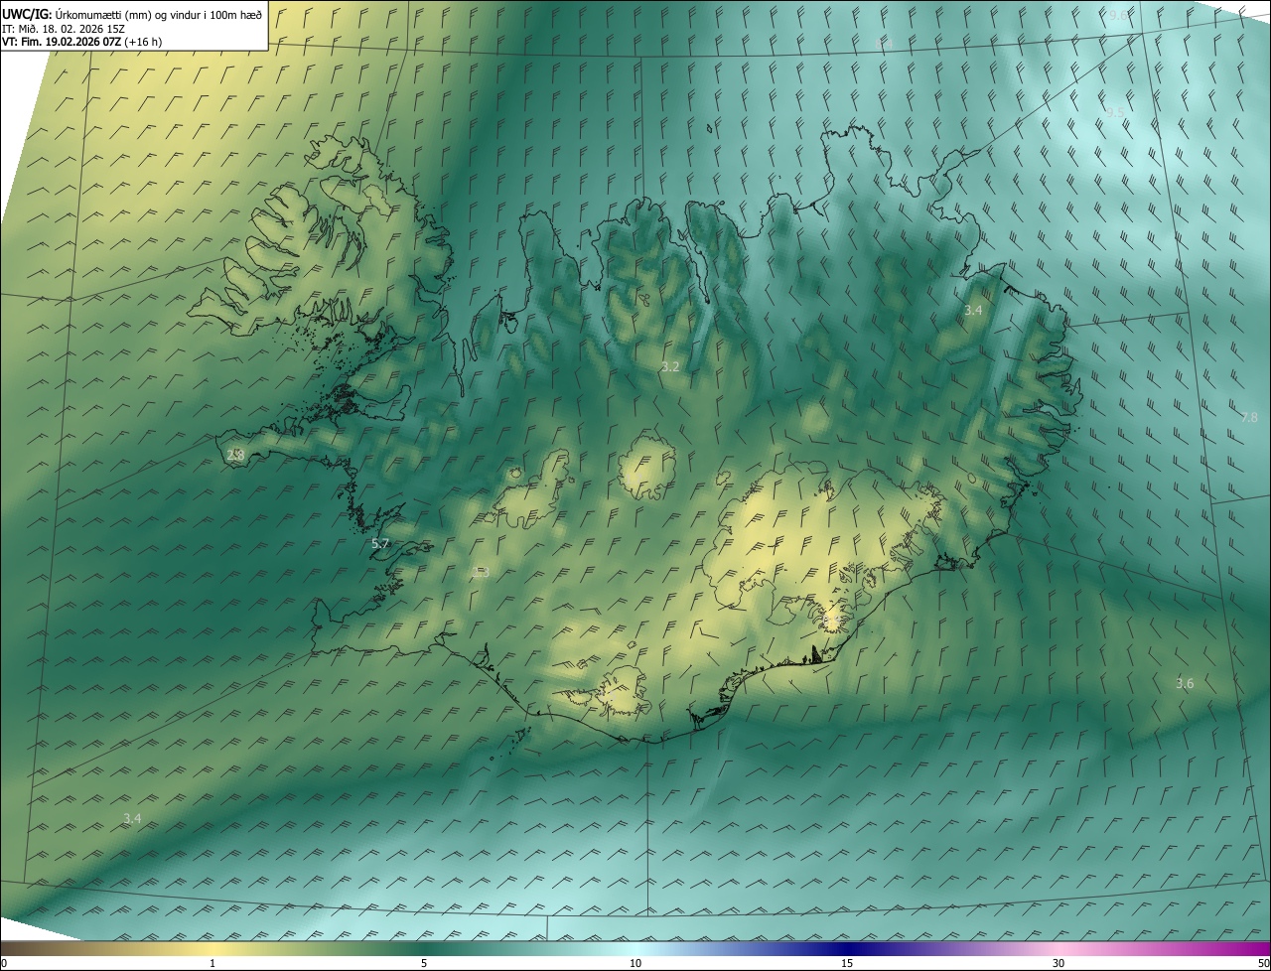Click the 0 tick label on the colorbar
Image resolution: width=1271 pixels, height=971 pixels.
(4, 963)
